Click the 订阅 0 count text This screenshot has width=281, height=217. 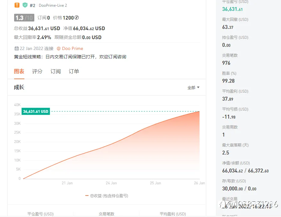[x=44, y=18]
